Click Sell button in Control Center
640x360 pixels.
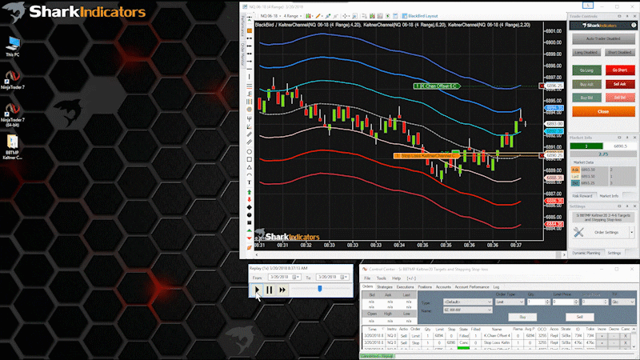click(579, 317)
